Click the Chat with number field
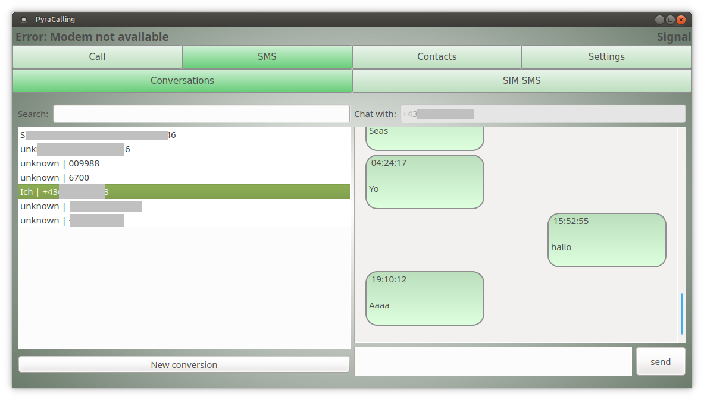The width and height of the screenshot is (704, 400). click(543, 114)
